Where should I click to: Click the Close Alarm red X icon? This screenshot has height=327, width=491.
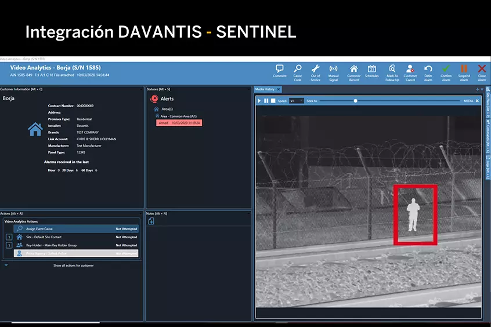(482, 68)
